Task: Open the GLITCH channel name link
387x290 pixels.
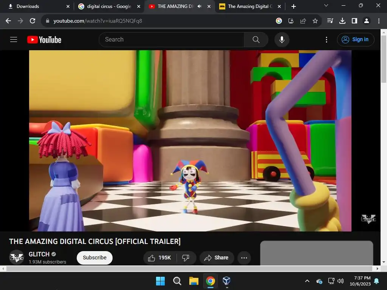Action: click(x=39, y=254)
